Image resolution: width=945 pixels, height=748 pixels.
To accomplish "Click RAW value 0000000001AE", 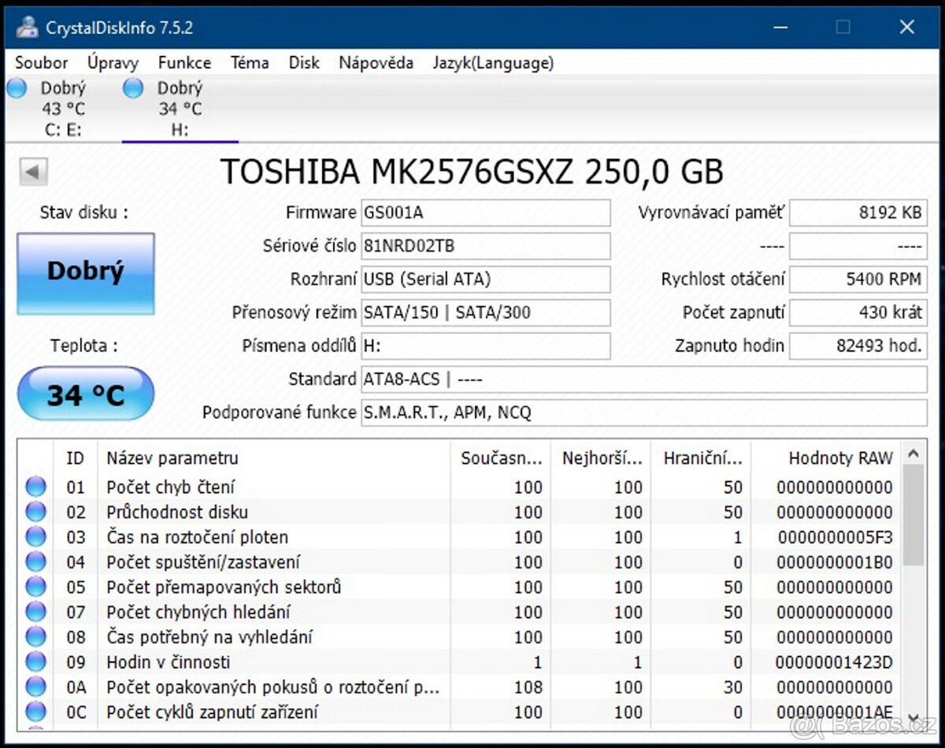I will pos(835,712).
